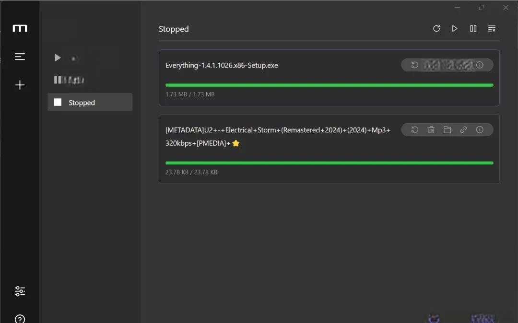Image resolution: width=518 pixels, height=323 pixels.
Task: Open the task list menu icon
Action: coord(20,57)
